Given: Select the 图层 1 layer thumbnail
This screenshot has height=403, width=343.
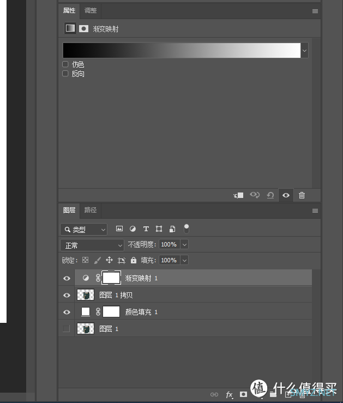Looking at the screenshot, I should tap(86, 329).
